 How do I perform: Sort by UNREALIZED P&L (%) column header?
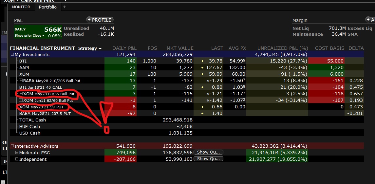click(x=283, y=48)
